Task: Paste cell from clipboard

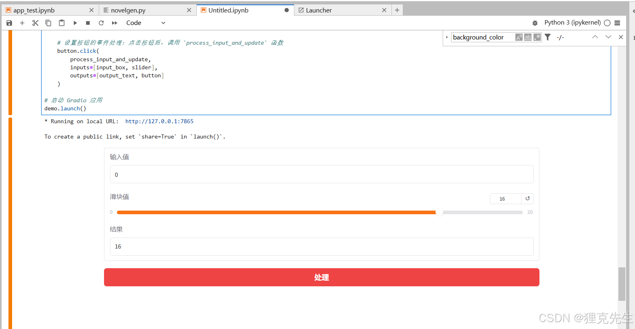Action: (62, 23)
